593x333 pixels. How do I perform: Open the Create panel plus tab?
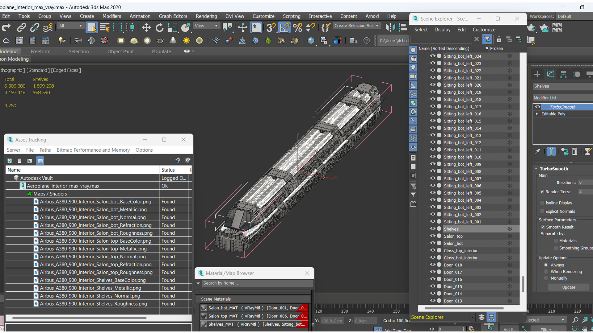pyautogui.click(x=537, y=74)
